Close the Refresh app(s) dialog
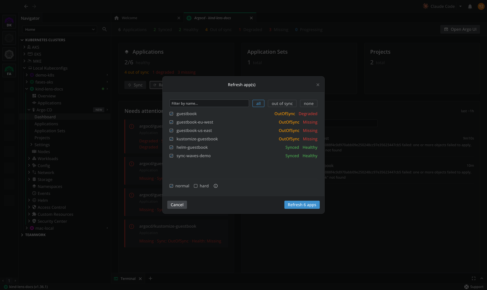The width and height of the screenshot is (487, 290). coord(318,85)
